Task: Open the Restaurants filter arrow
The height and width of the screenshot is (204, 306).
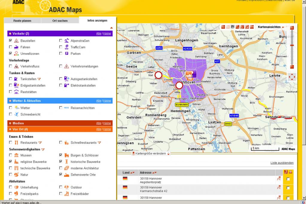Action: click(x=40, y=143)
